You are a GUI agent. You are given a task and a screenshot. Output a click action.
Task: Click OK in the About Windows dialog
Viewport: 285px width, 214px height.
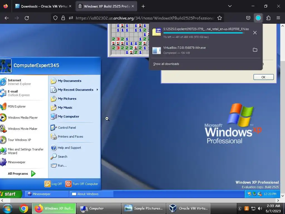pos(264,77)
